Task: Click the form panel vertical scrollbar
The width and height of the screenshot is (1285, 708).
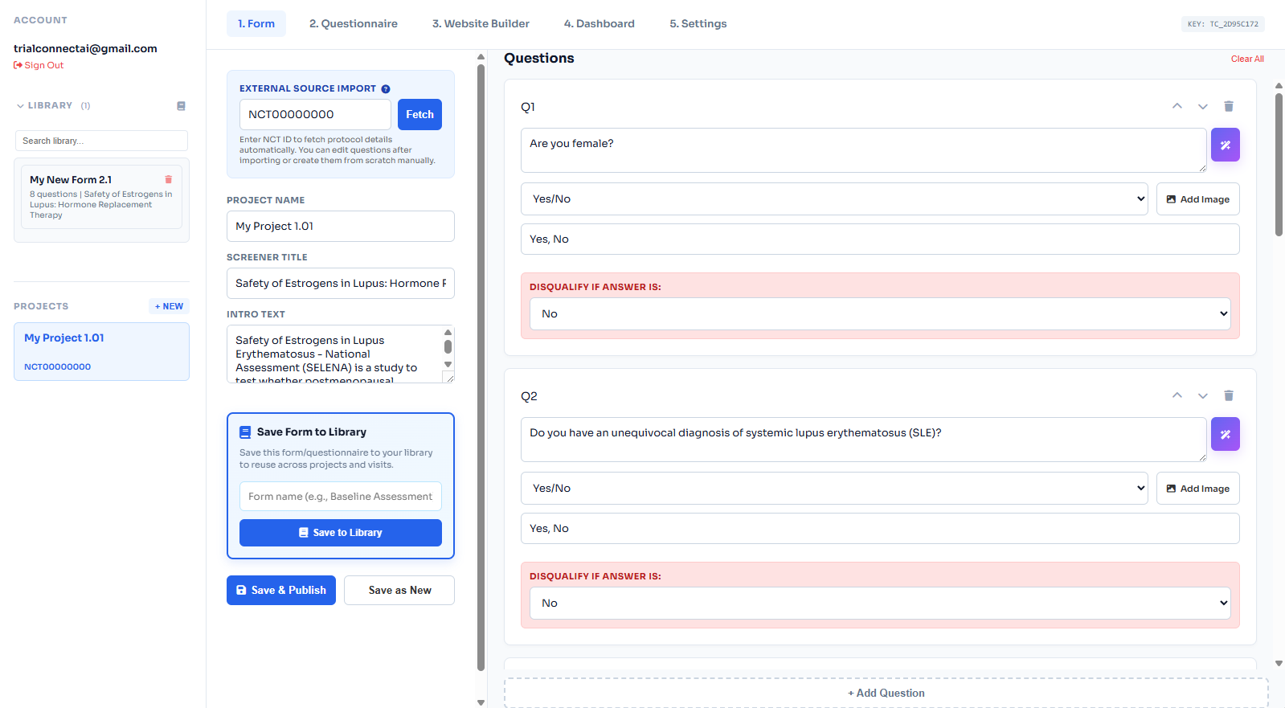Action: 481,367
